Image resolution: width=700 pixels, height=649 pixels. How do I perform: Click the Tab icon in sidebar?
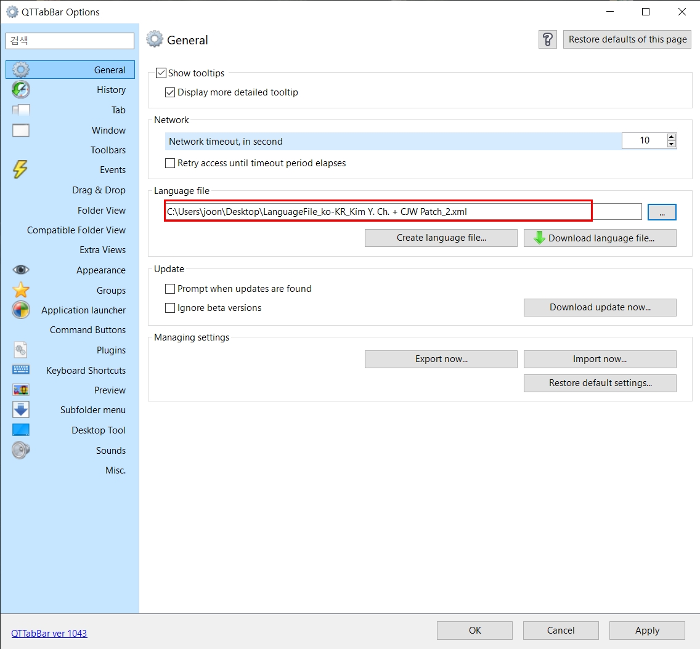[x=20, y=110]
